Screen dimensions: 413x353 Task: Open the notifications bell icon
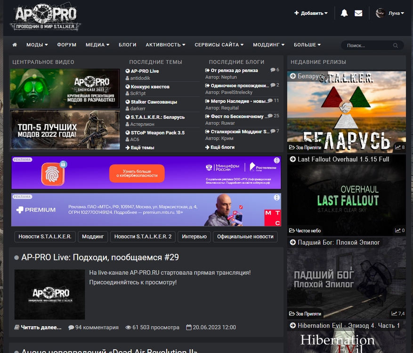tap(344, 13)
